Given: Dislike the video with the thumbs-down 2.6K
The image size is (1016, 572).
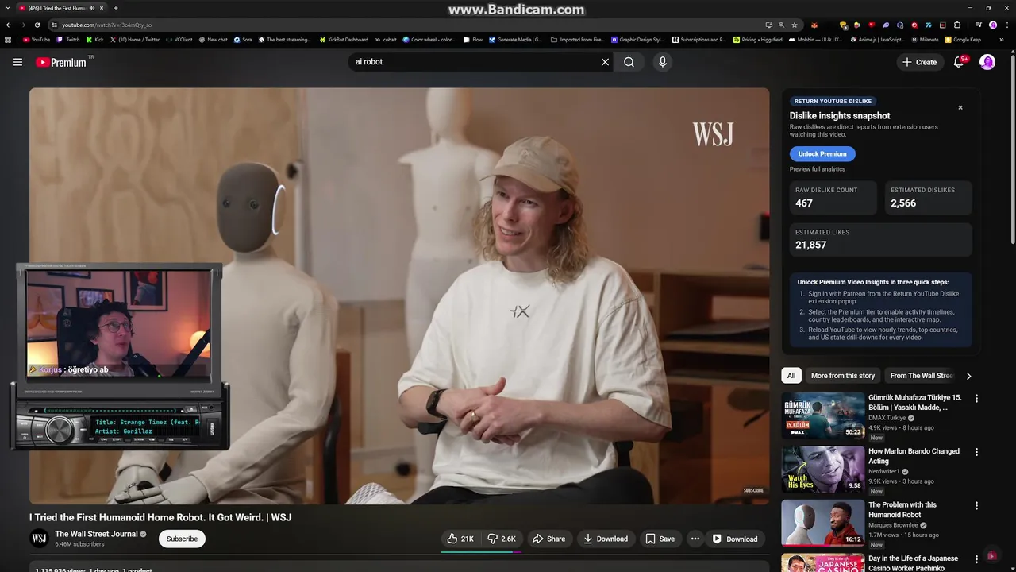Looking at the screenshot, I should click(x=502, y=539).
